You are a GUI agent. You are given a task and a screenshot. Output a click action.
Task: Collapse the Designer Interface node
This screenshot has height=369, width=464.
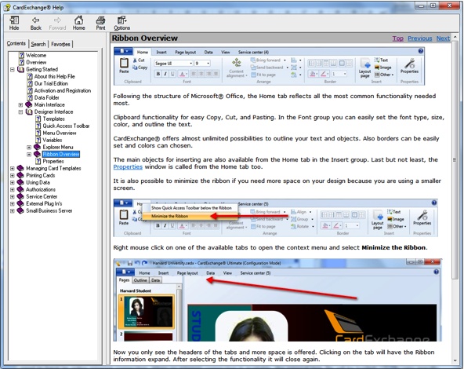[x=20, y=112]
